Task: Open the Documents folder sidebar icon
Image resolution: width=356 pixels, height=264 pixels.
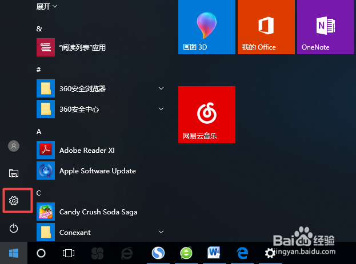Action: [14, 173]
